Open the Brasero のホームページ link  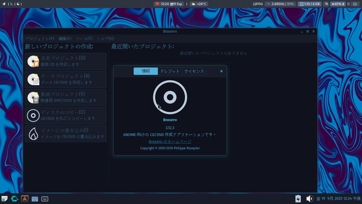pyautogui.click(x=170, y=142)
